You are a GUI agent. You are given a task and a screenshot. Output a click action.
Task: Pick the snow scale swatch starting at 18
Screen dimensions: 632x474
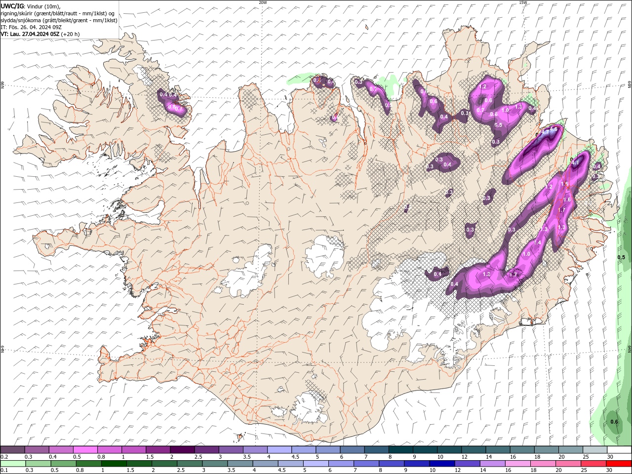(546, 450)
